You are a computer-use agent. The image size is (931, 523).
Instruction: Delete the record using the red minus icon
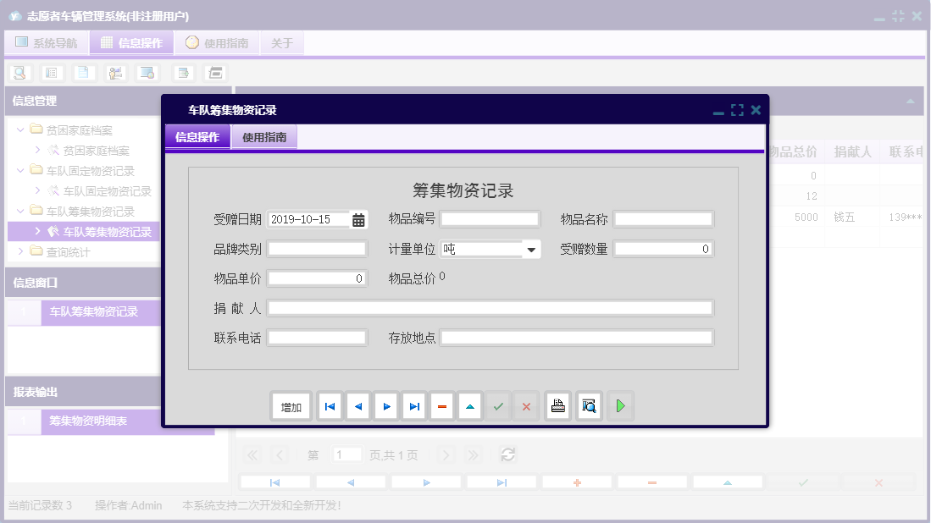click(441, 405)
